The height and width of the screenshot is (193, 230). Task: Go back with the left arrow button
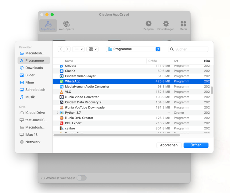pyautogui.click(x=61, y=49)
